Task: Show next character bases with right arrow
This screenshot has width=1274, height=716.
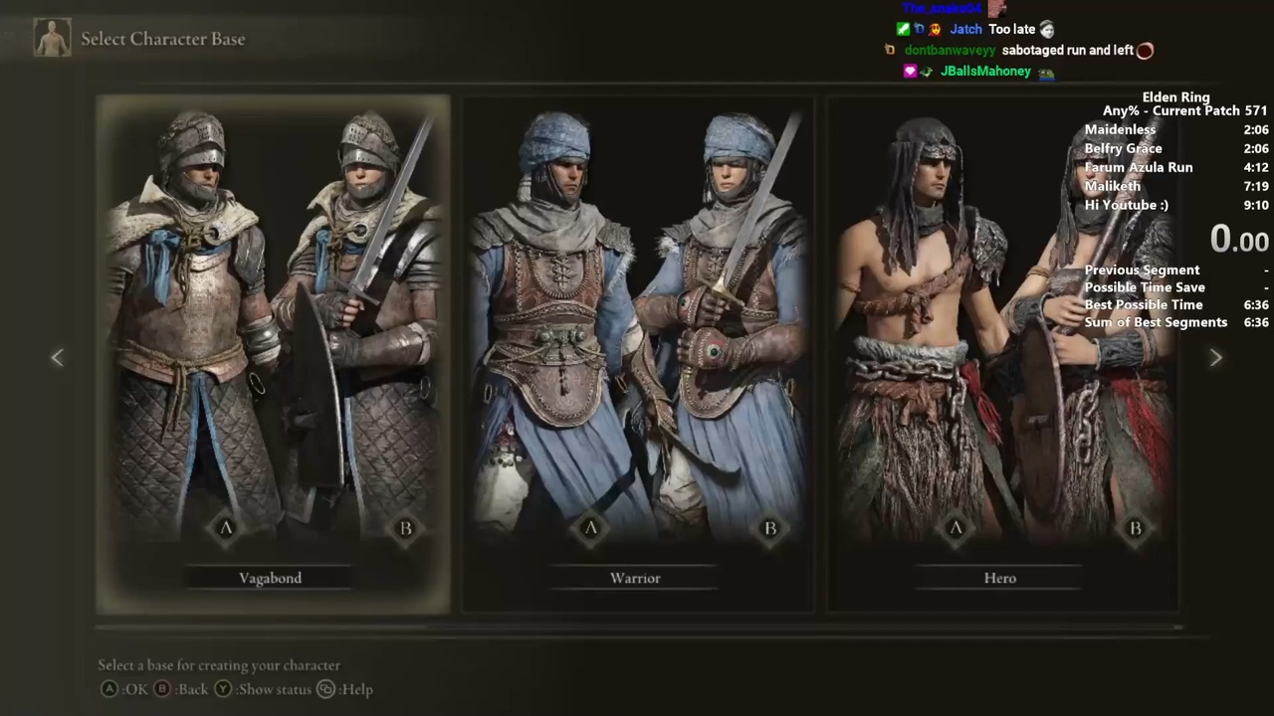Action: [x=1215, y=358]
